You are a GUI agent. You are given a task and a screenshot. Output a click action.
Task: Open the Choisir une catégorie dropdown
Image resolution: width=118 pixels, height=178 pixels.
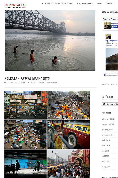pyautogui.click(x=110, y=104)
